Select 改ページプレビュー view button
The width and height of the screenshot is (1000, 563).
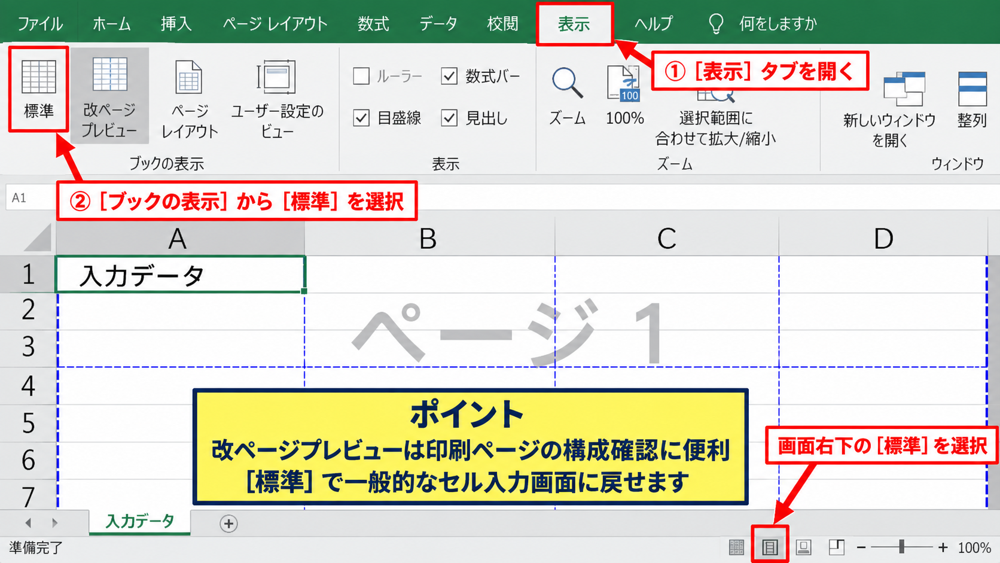[109, 96]
